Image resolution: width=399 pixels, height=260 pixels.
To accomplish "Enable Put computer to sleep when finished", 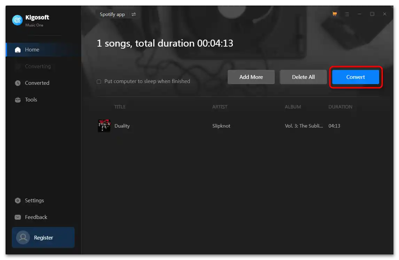I will click(x=99, y=82).
